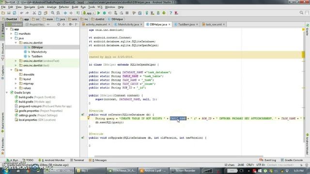Click the Copy icon in toolbar
Viewport: 310px width, 174px height.
40,13
